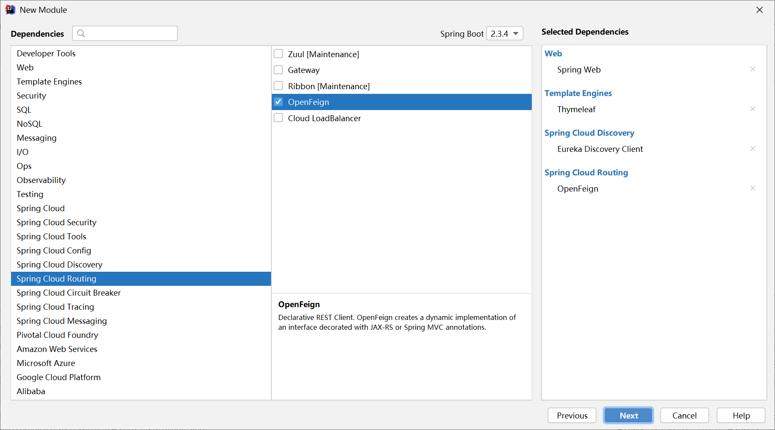Enable the Gateway dependency checkbox
This screenshot has width=775, height=430.
coord(278,70)
